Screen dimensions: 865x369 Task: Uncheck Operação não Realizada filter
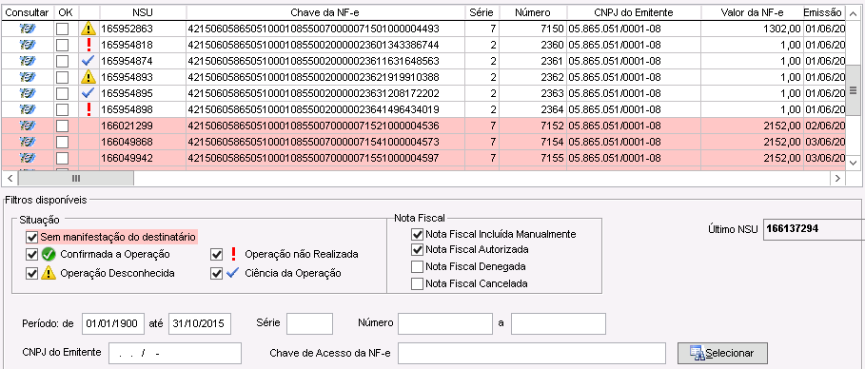pos(217,254)
